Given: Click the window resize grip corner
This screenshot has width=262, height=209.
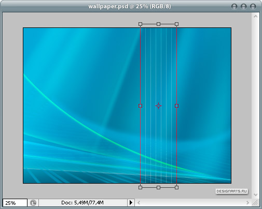Looking at the screenshot, I should pyautogui.click(x=255, y=203).
